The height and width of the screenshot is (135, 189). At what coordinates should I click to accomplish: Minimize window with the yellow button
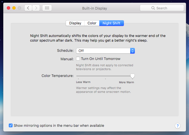[14, 8]
